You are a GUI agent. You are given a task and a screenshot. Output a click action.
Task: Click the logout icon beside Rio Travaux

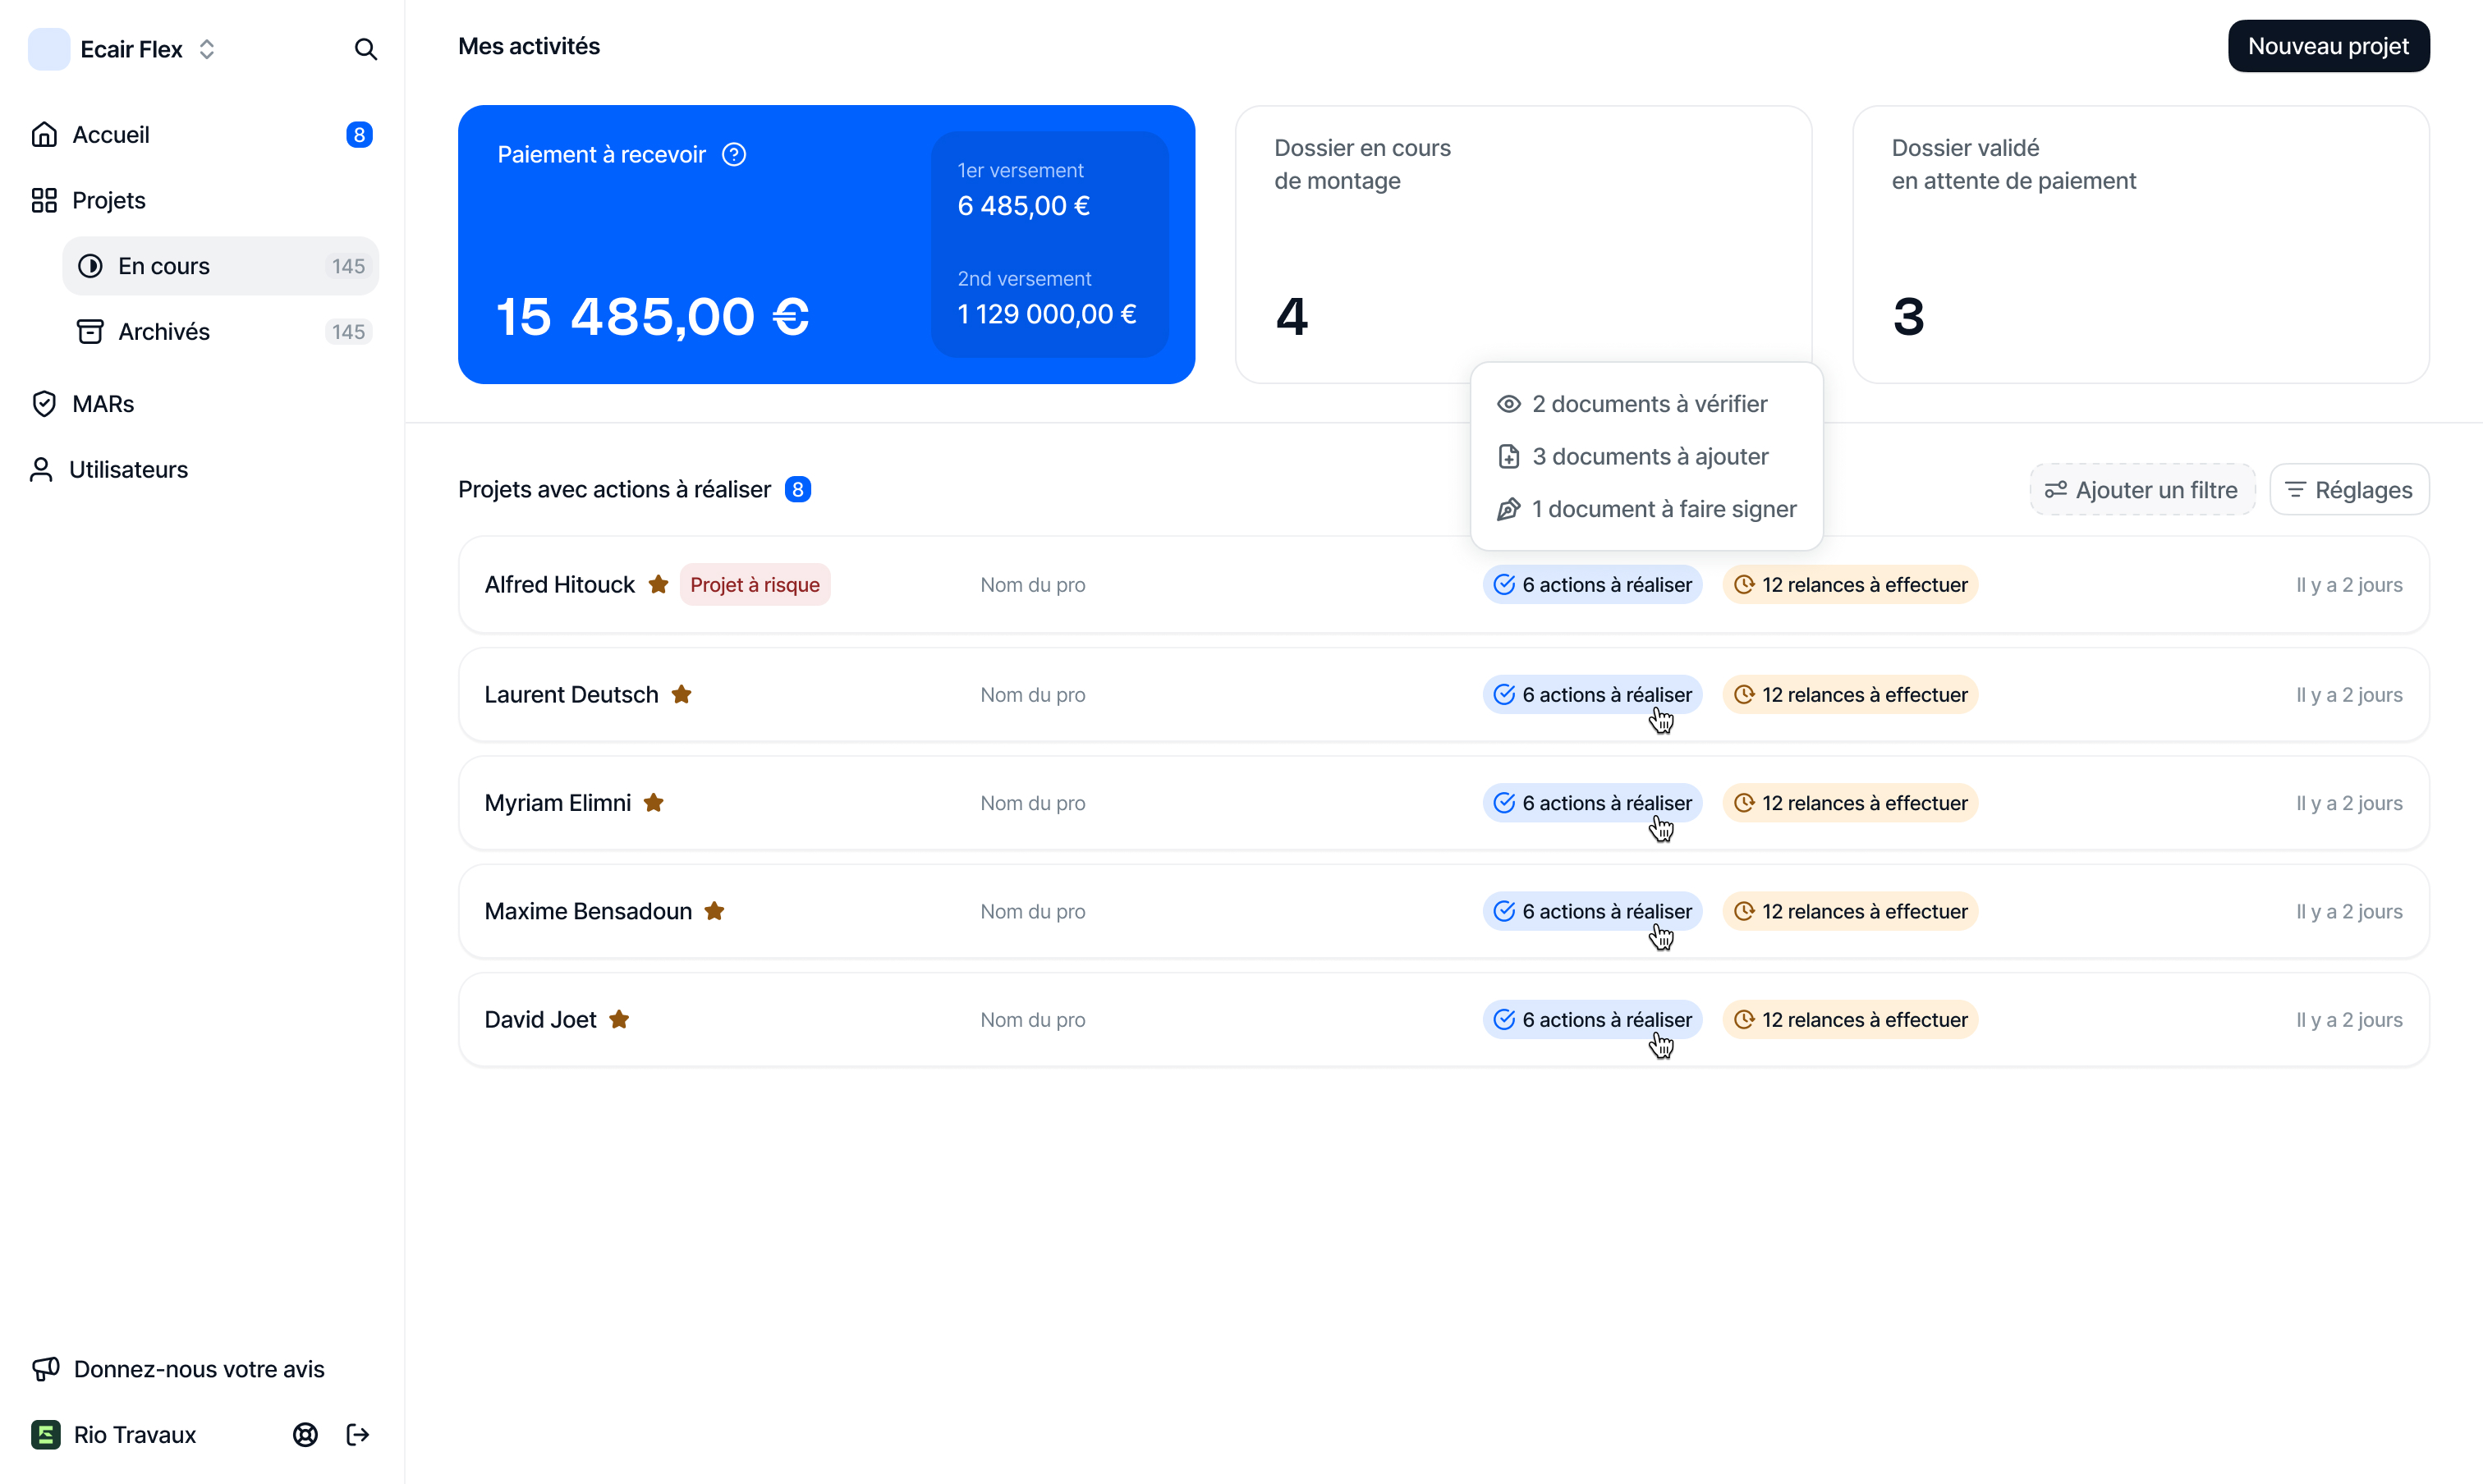tap(357, 1435)
